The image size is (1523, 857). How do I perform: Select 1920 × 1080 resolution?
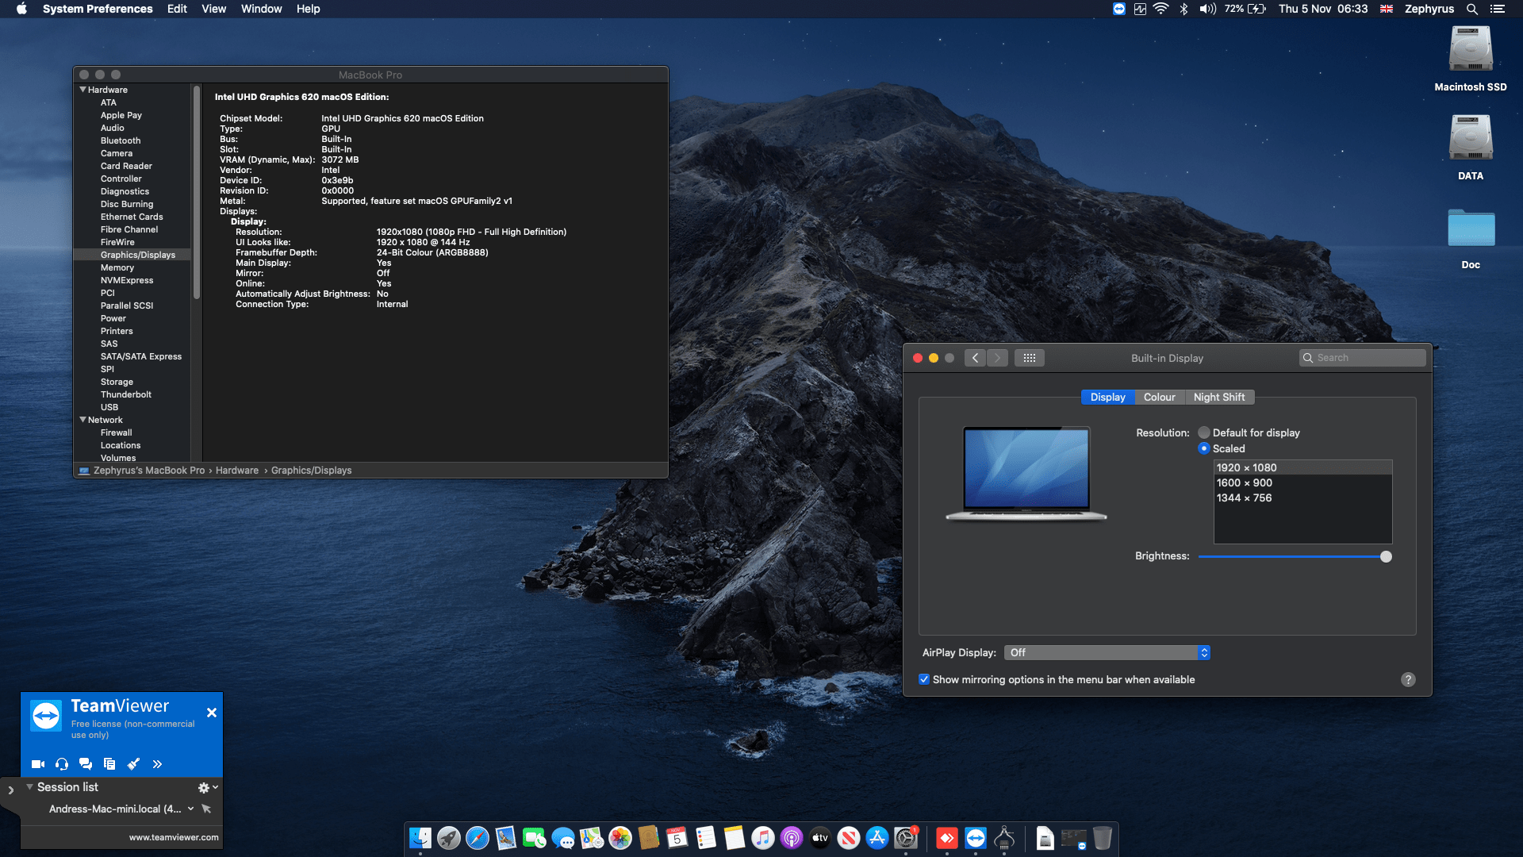click(x=1302, y=467)
